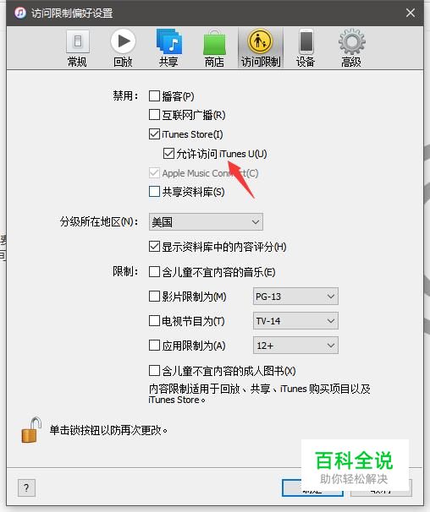Toggle 允许访问 iTunes U(U) checkbox
The width and height of the screenshot is (430, 512).
click(x=168, y=153)
